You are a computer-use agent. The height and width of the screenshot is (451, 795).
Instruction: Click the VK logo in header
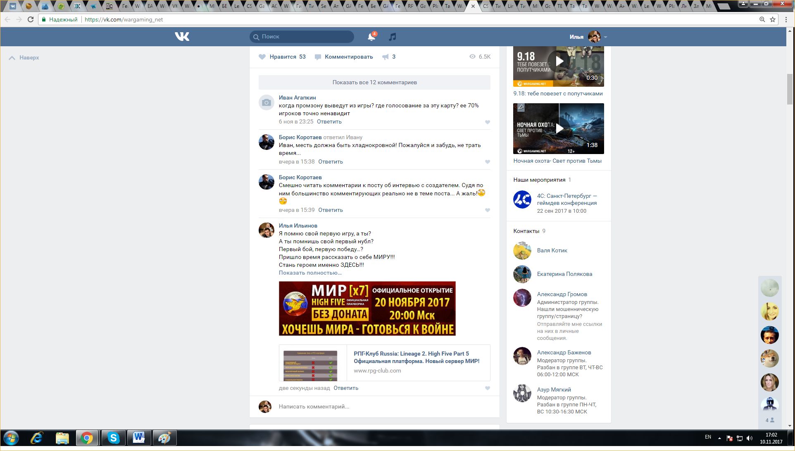pyautogui.click(x=182, y=37)
